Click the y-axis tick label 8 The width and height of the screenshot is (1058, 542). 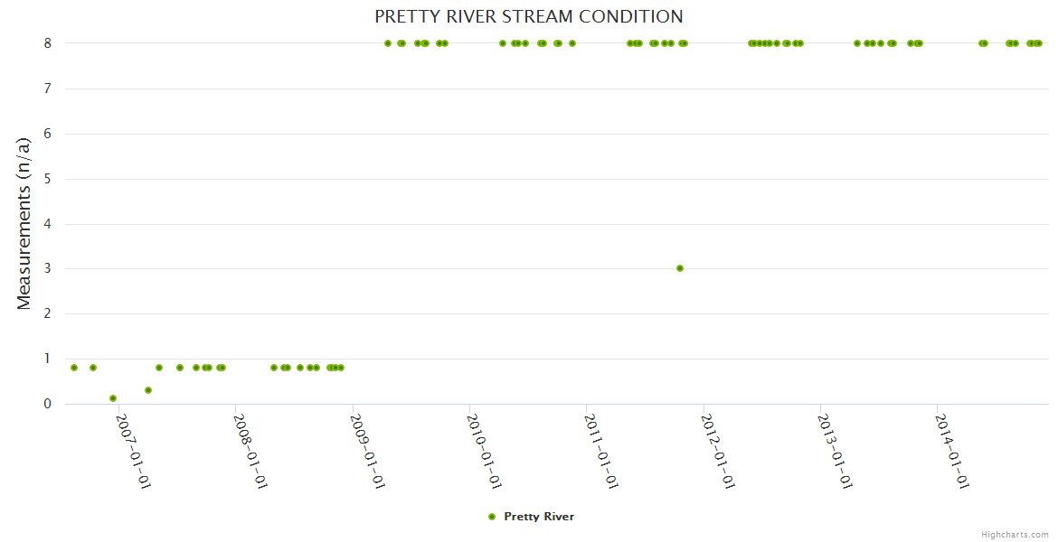tap(47, 43)
